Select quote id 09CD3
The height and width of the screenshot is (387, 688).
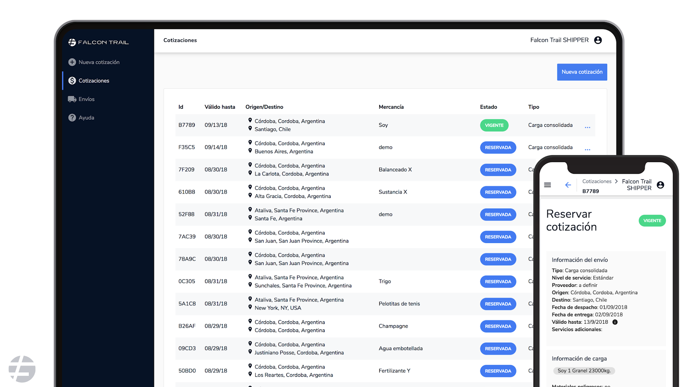(187, 349)
